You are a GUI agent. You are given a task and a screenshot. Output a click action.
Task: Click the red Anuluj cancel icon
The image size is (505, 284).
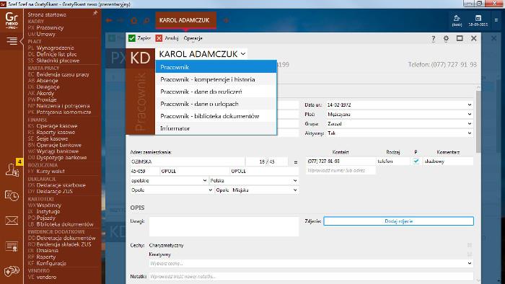point(159,38)
